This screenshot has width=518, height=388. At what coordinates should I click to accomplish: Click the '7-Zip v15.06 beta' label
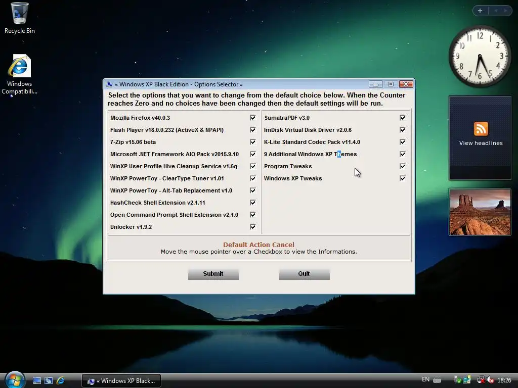click(133, 142)
